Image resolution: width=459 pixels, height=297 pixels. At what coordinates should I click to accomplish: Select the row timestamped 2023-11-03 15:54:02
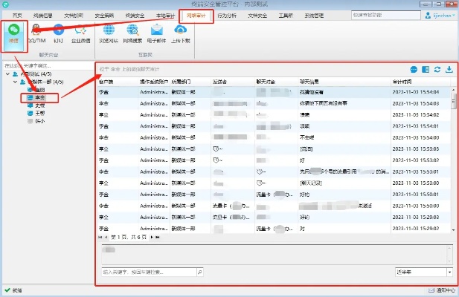coord(274,115)
